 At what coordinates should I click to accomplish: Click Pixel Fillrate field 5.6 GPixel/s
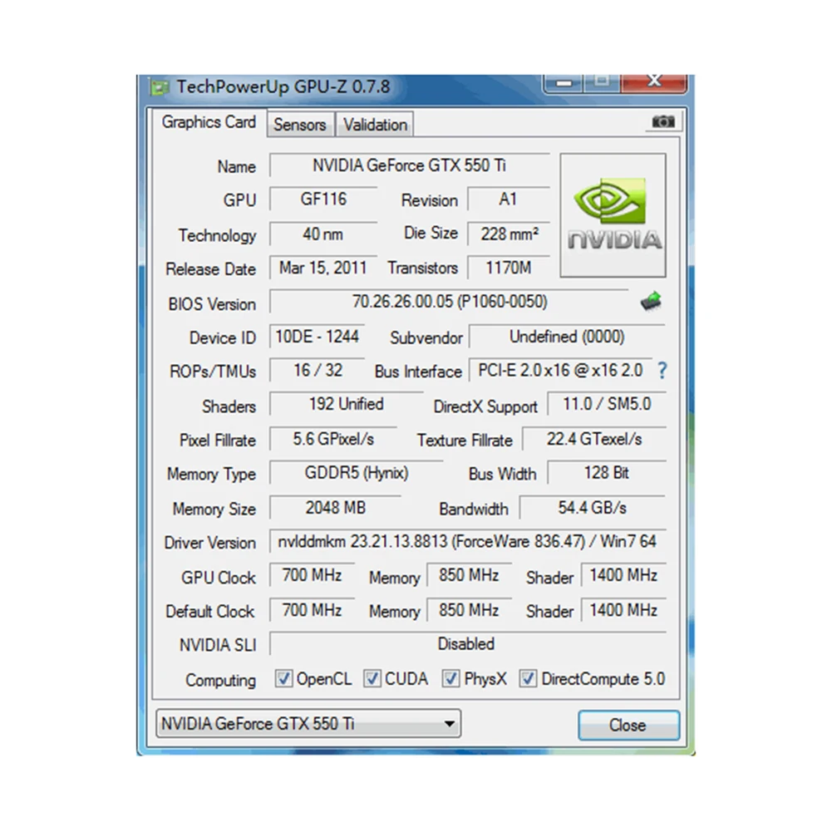[333, 439]
